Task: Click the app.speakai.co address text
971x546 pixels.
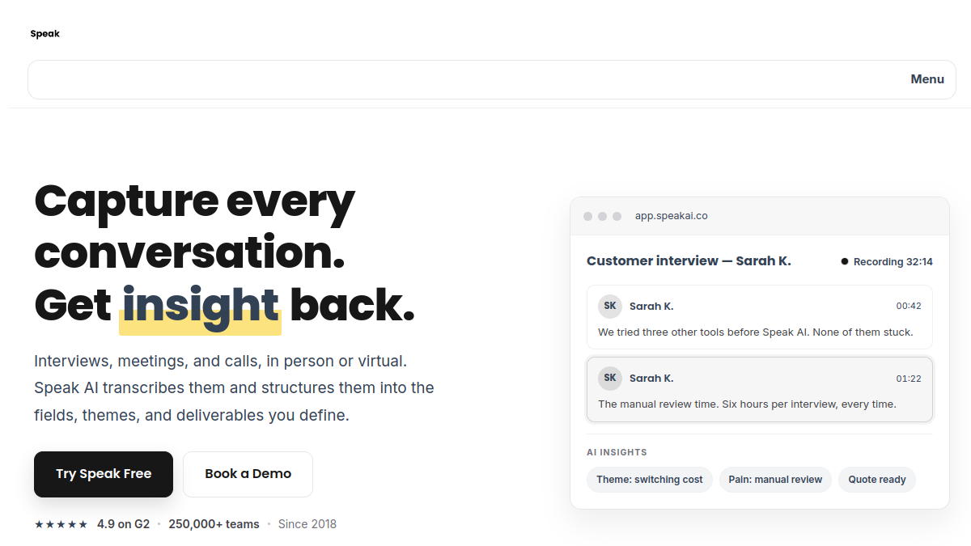Action: [672, 216]
